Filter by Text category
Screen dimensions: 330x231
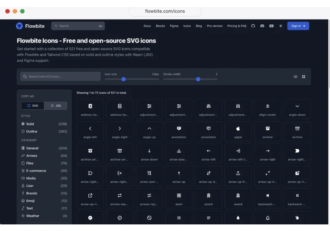pyautogui.click(x=44, y=208)
